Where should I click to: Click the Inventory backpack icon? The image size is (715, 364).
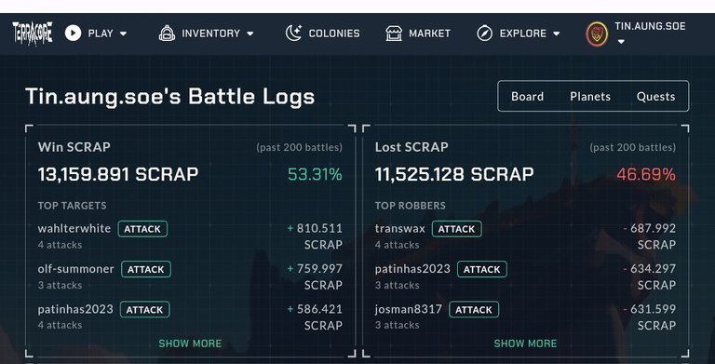point(167,34)
